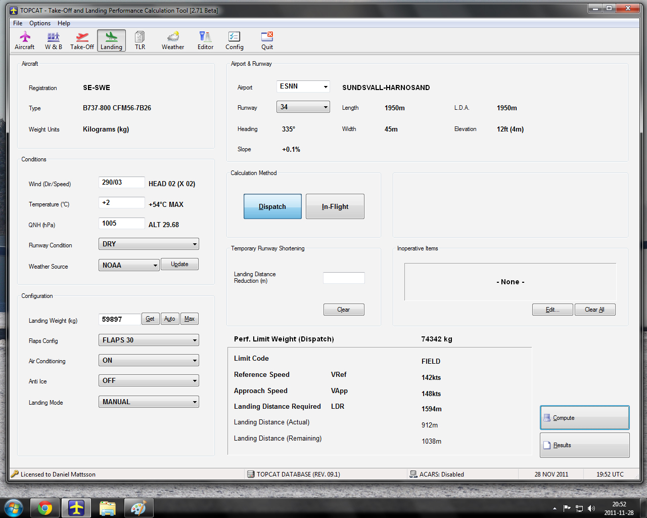Click the 28 NOV 2011 status entry
Screen dimensions: 647x518
[x=551, y=474]
